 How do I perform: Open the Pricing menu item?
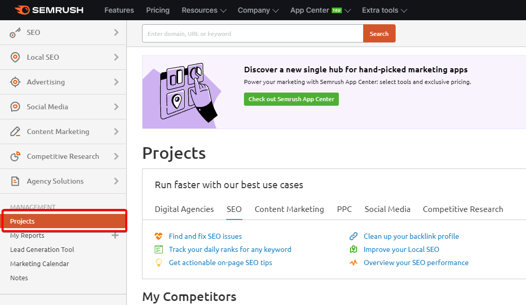(158, 10)
